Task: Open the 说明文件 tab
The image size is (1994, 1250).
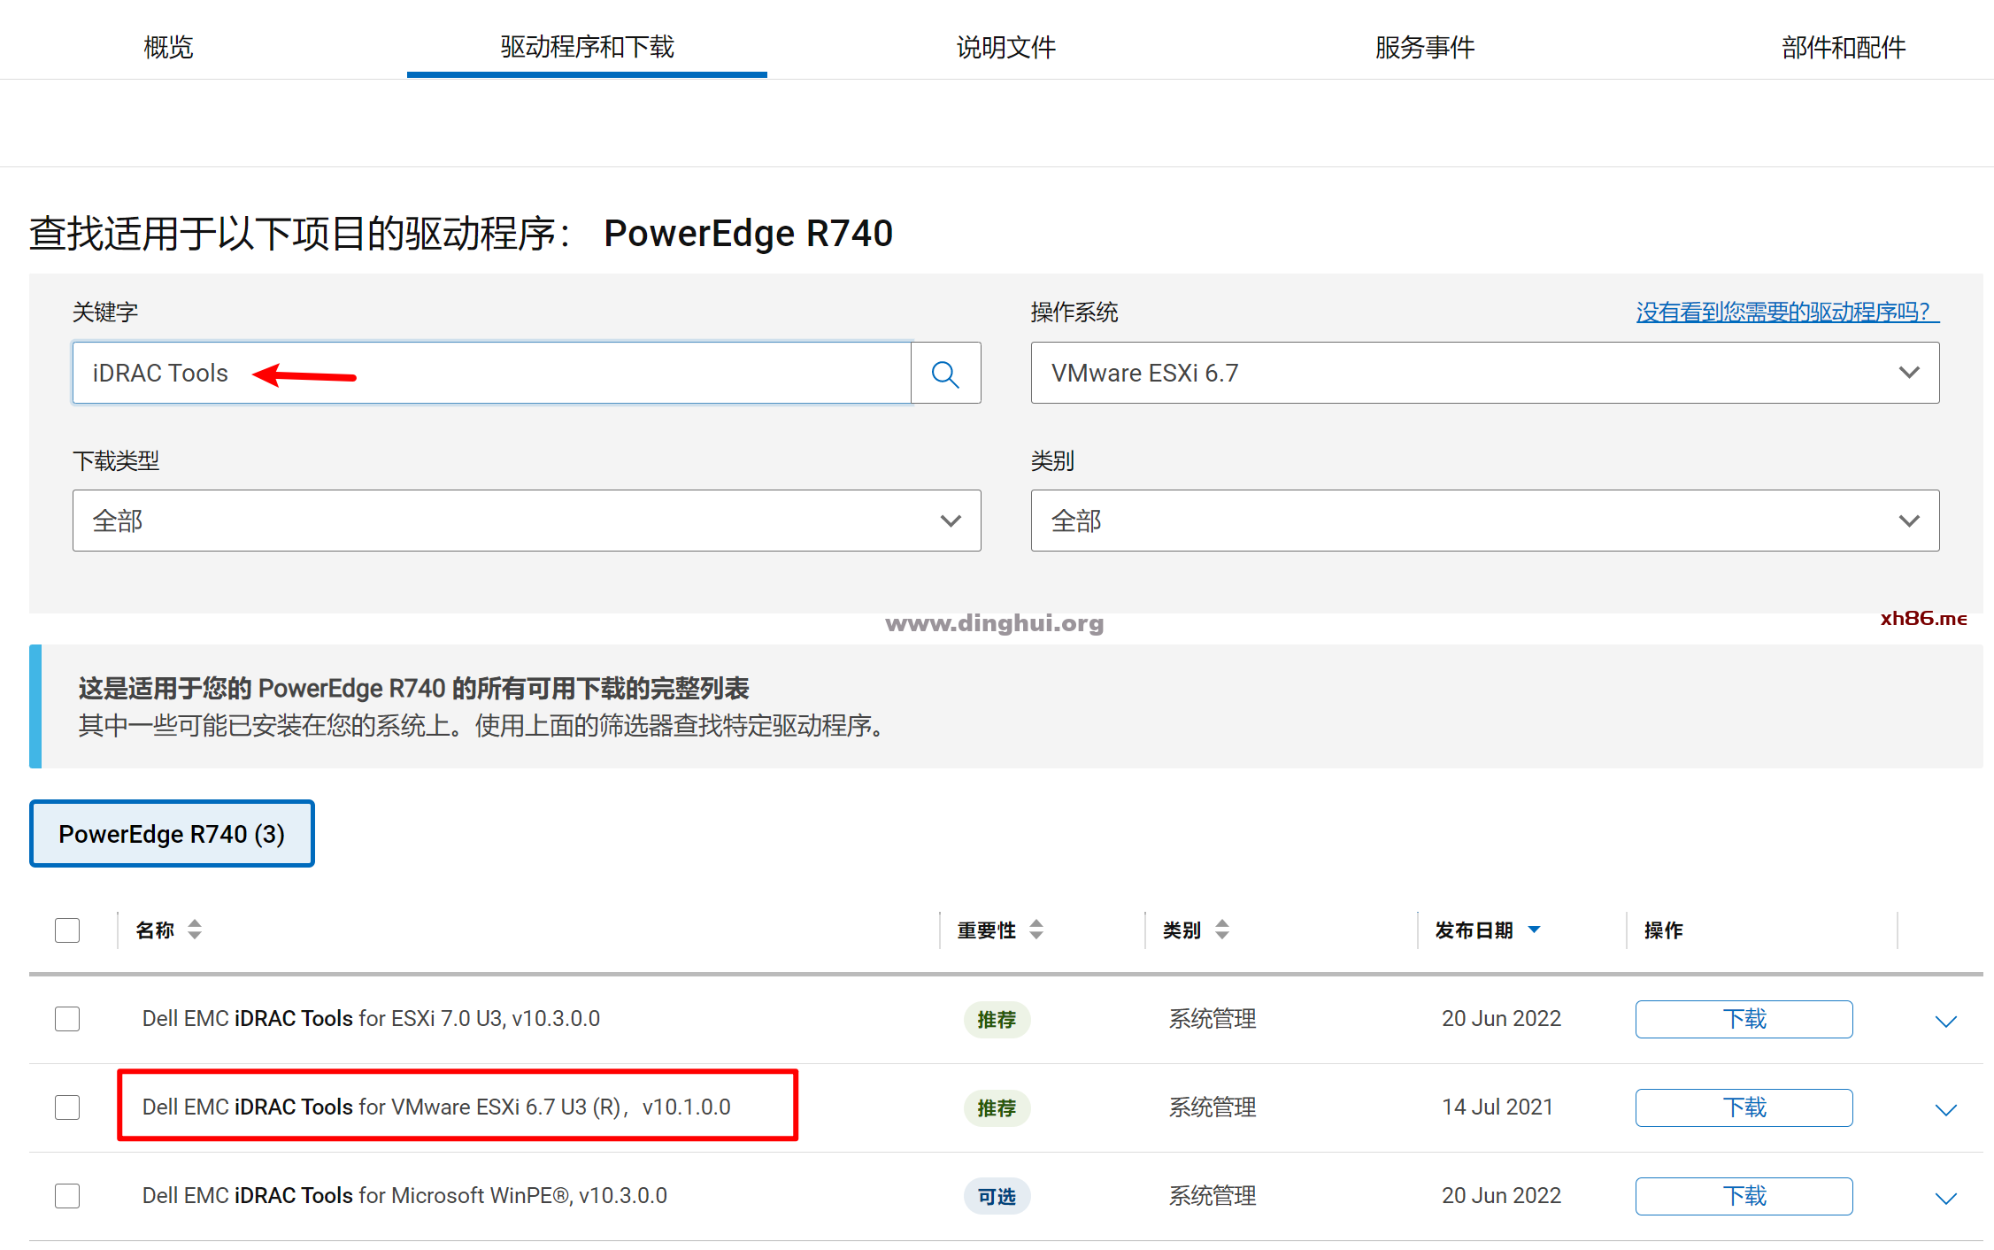Action: click(1006, 47)
